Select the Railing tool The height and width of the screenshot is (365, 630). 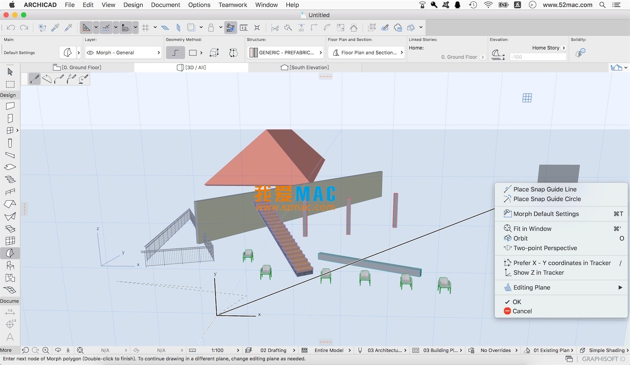click(x=10, y=192)
